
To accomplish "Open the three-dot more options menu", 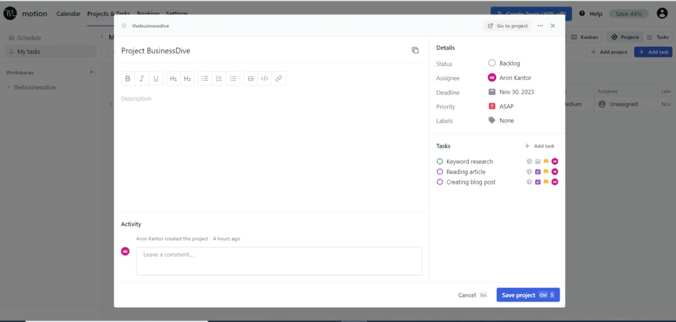I will [540, 26].
